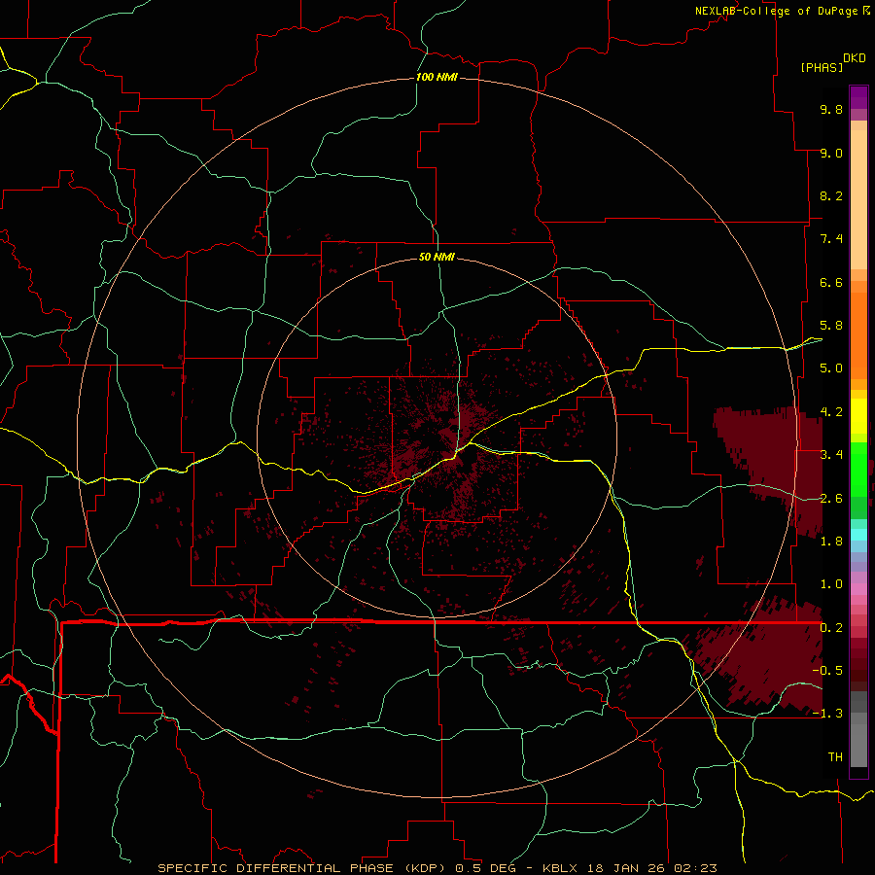
Task: Click the 5.8 scale value
Action: 831,326
